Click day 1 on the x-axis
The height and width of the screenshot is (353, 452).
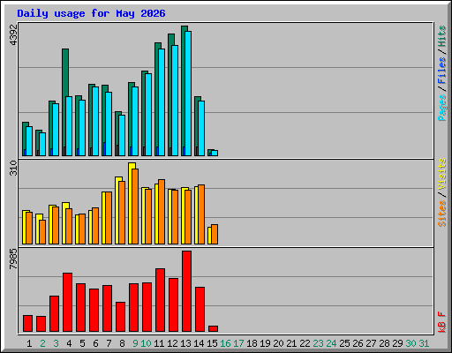[29, 343]
